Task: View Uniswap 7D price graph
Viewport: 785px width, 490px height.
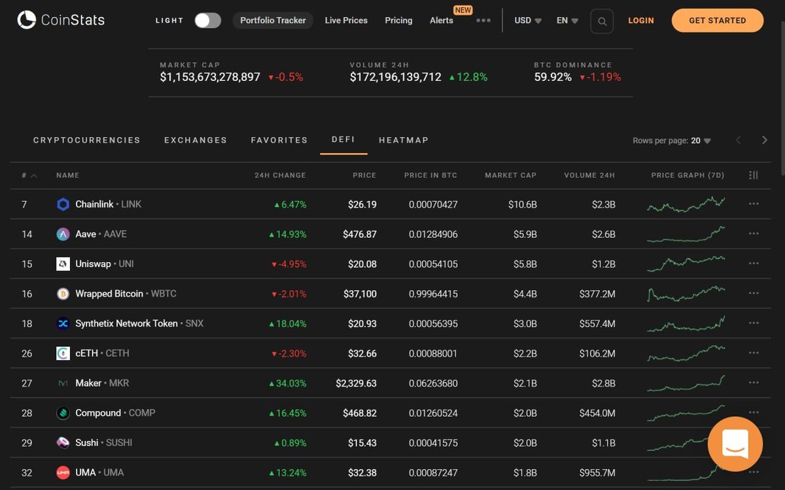Action: click(x=686, y=264)
